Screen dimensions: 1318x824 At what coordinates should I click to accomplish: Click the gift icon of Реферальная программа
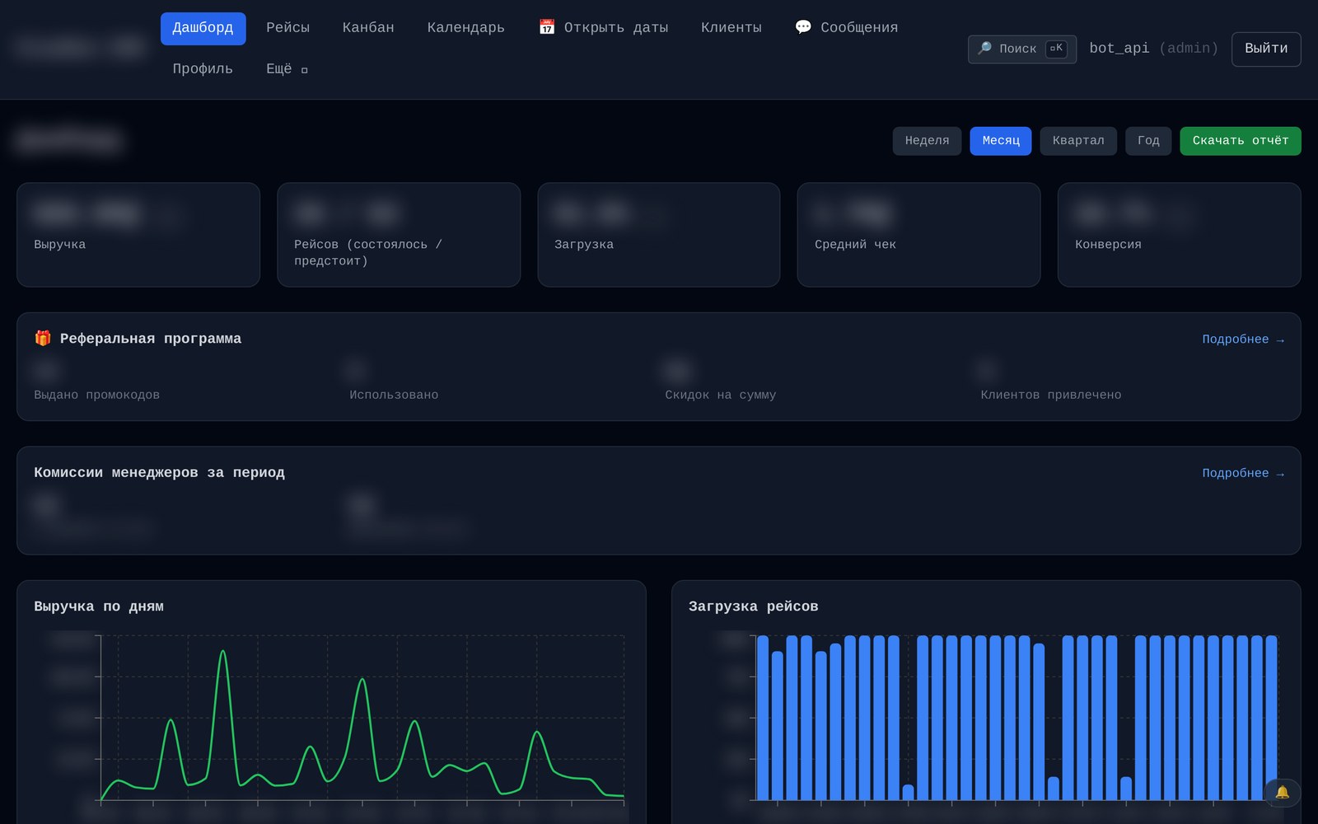43,338
